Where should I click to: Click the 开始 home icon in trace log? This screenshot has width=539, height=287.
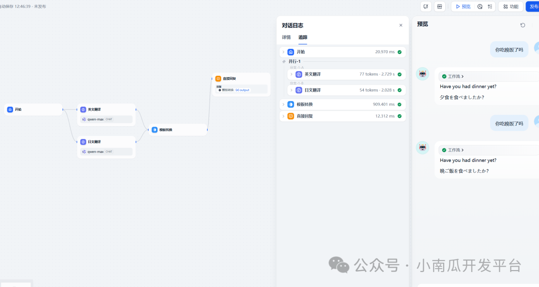[x=291, y=52]
